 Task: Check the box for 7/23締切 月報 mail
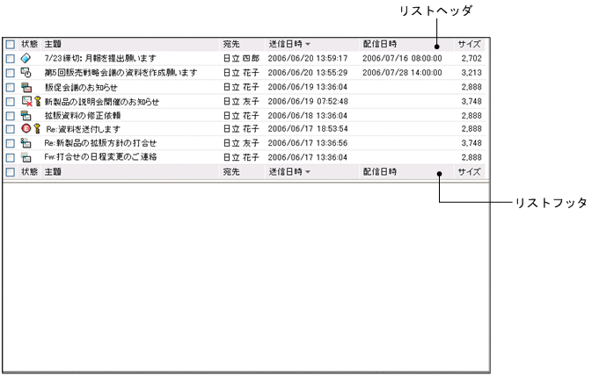[x=11, y=59]
